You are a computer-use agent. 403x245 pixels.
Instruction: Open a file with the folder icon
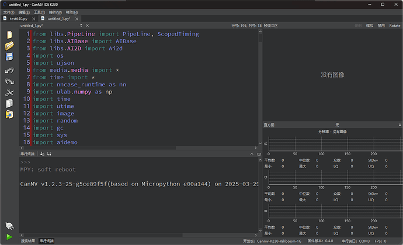point(9,45)
